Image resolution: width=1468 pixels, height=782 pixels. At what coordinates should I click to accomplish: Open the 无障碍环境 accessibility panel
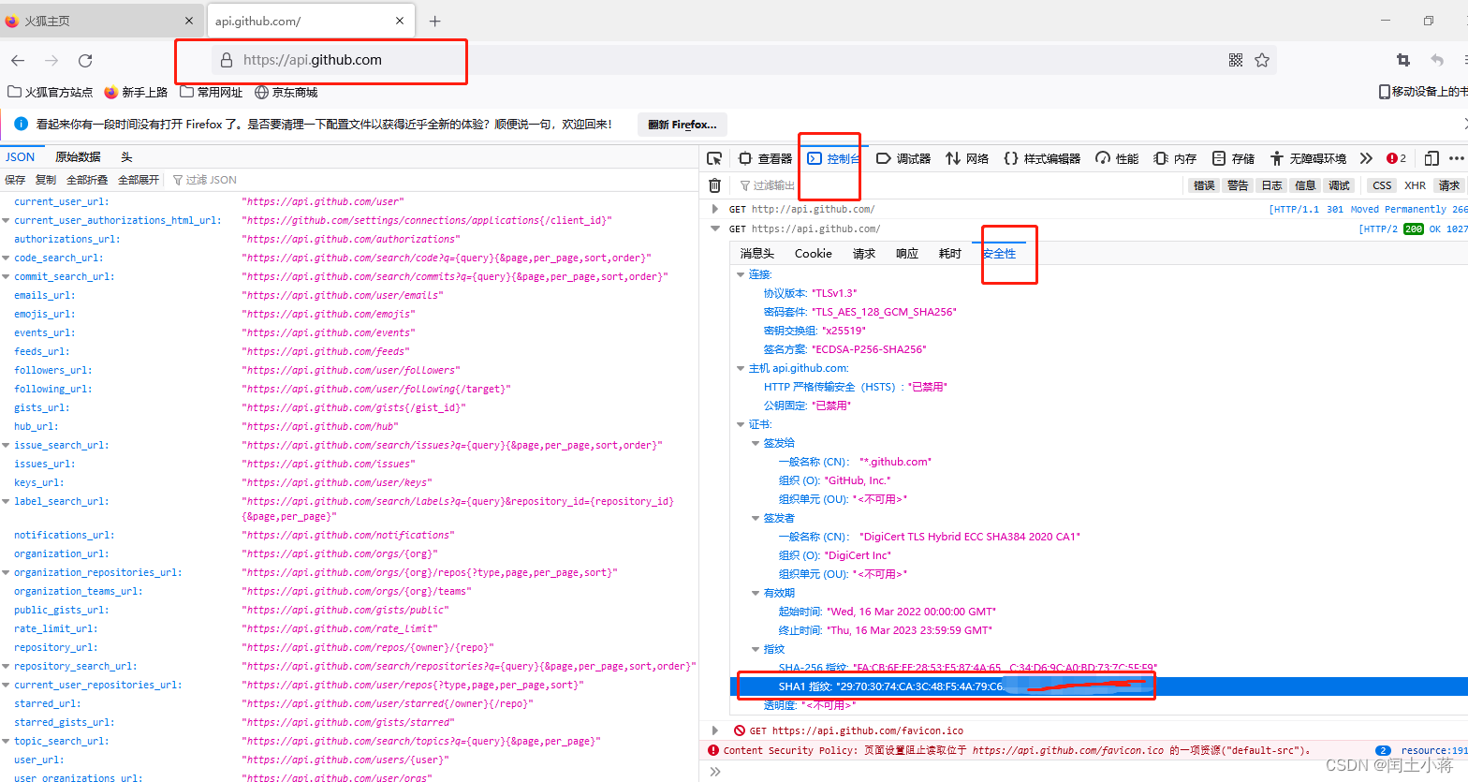click(x=1308, y=158)
